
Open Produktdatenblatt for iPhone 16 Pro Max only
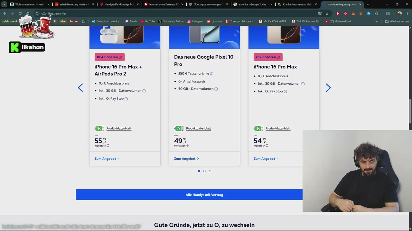click(x=278, y=128)
